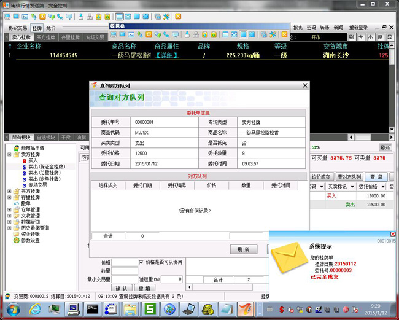Click the 溢短量 (%) input field

pos(172,279)
